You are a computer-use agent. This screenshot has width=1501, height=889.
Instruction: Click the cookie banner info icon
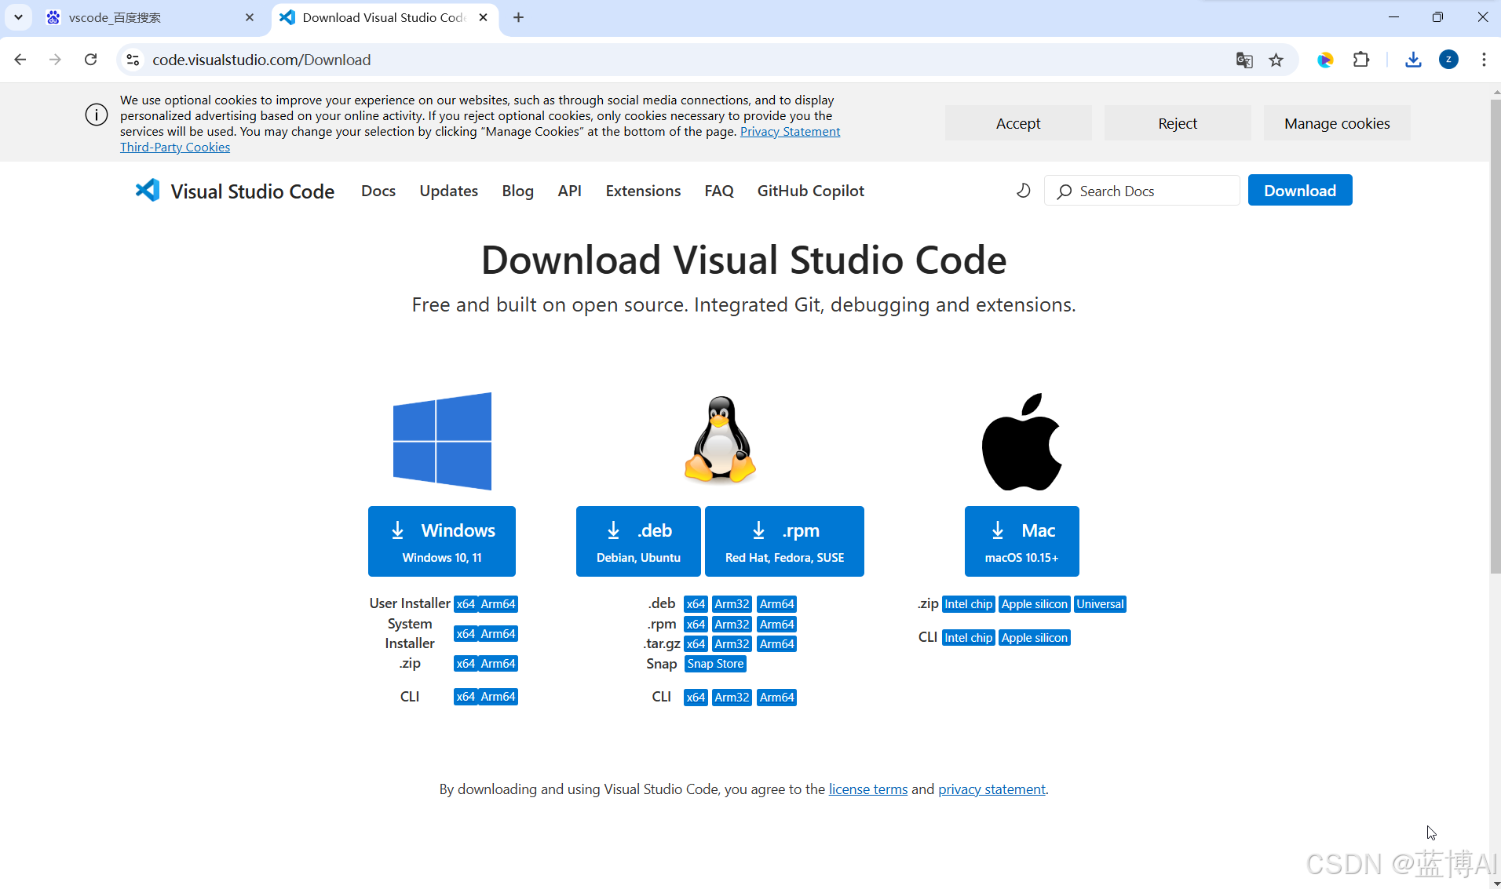click(x=97, y=115)
